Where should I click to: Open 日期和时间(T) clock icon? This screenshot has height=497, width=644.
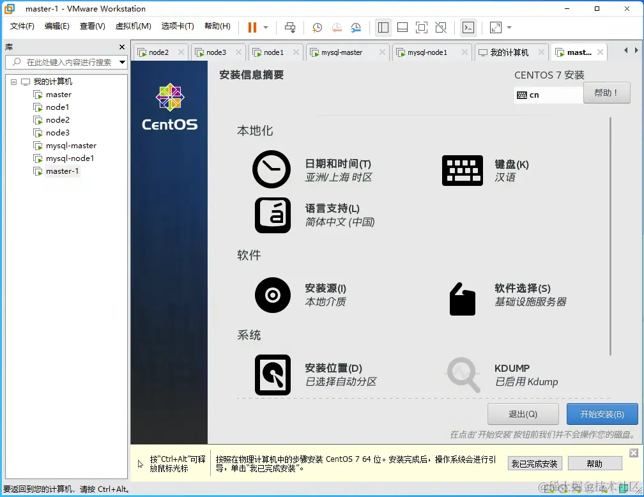(x=272, y=169)
